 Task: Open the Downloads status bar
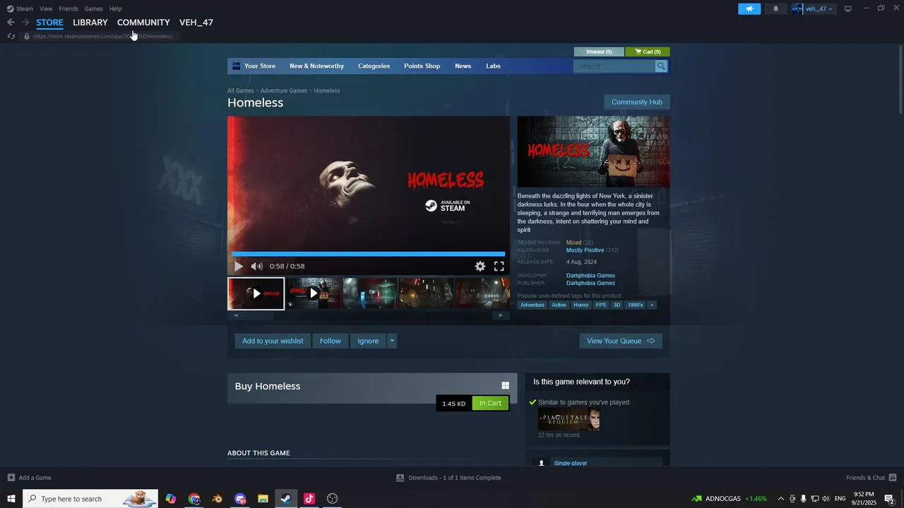pos(448,478)
